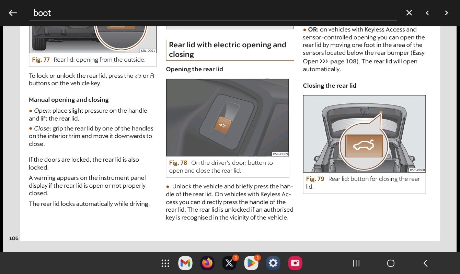Tap the Fig. 78 driver's door image

pyautogui.click(x=227, y=117)
